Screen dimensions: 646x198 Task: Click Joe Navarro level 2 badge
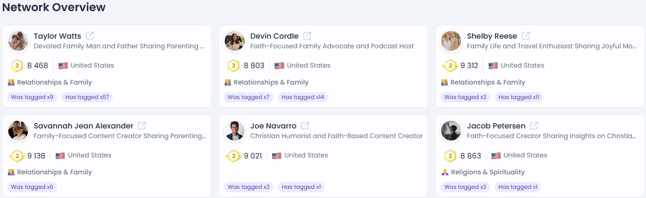[x=233, y=156]
